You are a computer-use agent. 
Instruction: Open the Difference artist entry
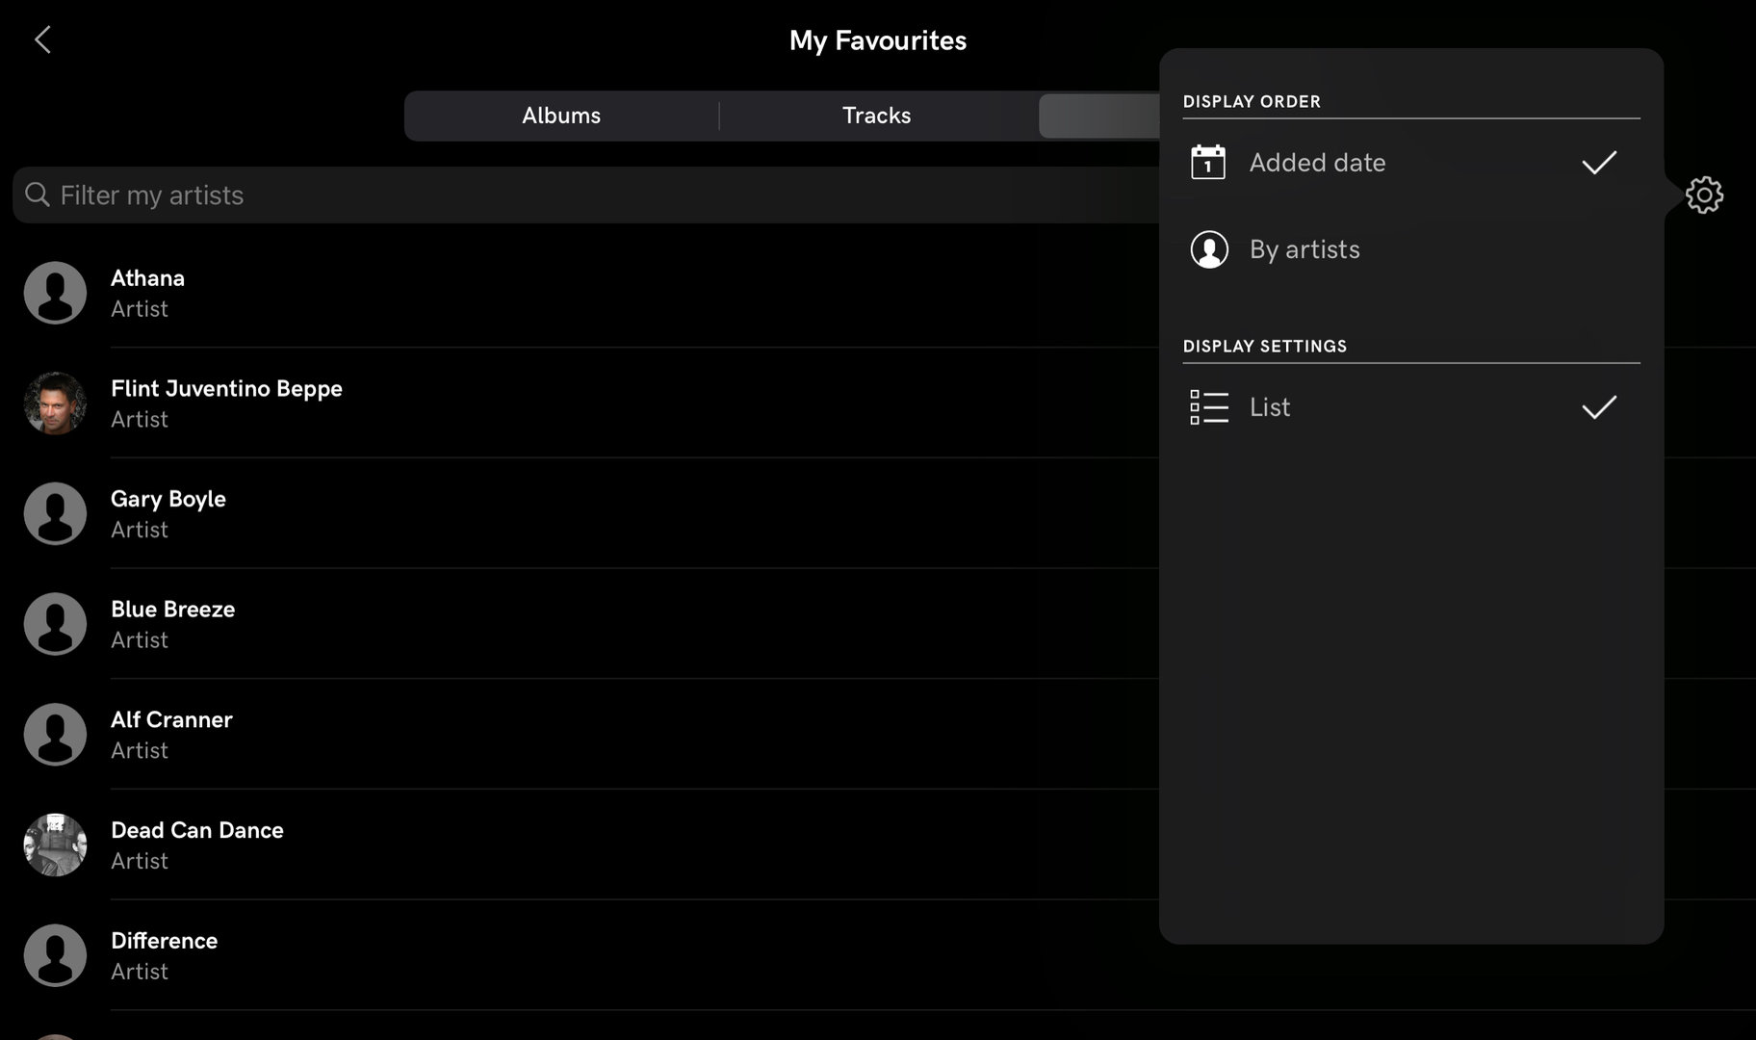click(x=164, y=941)
